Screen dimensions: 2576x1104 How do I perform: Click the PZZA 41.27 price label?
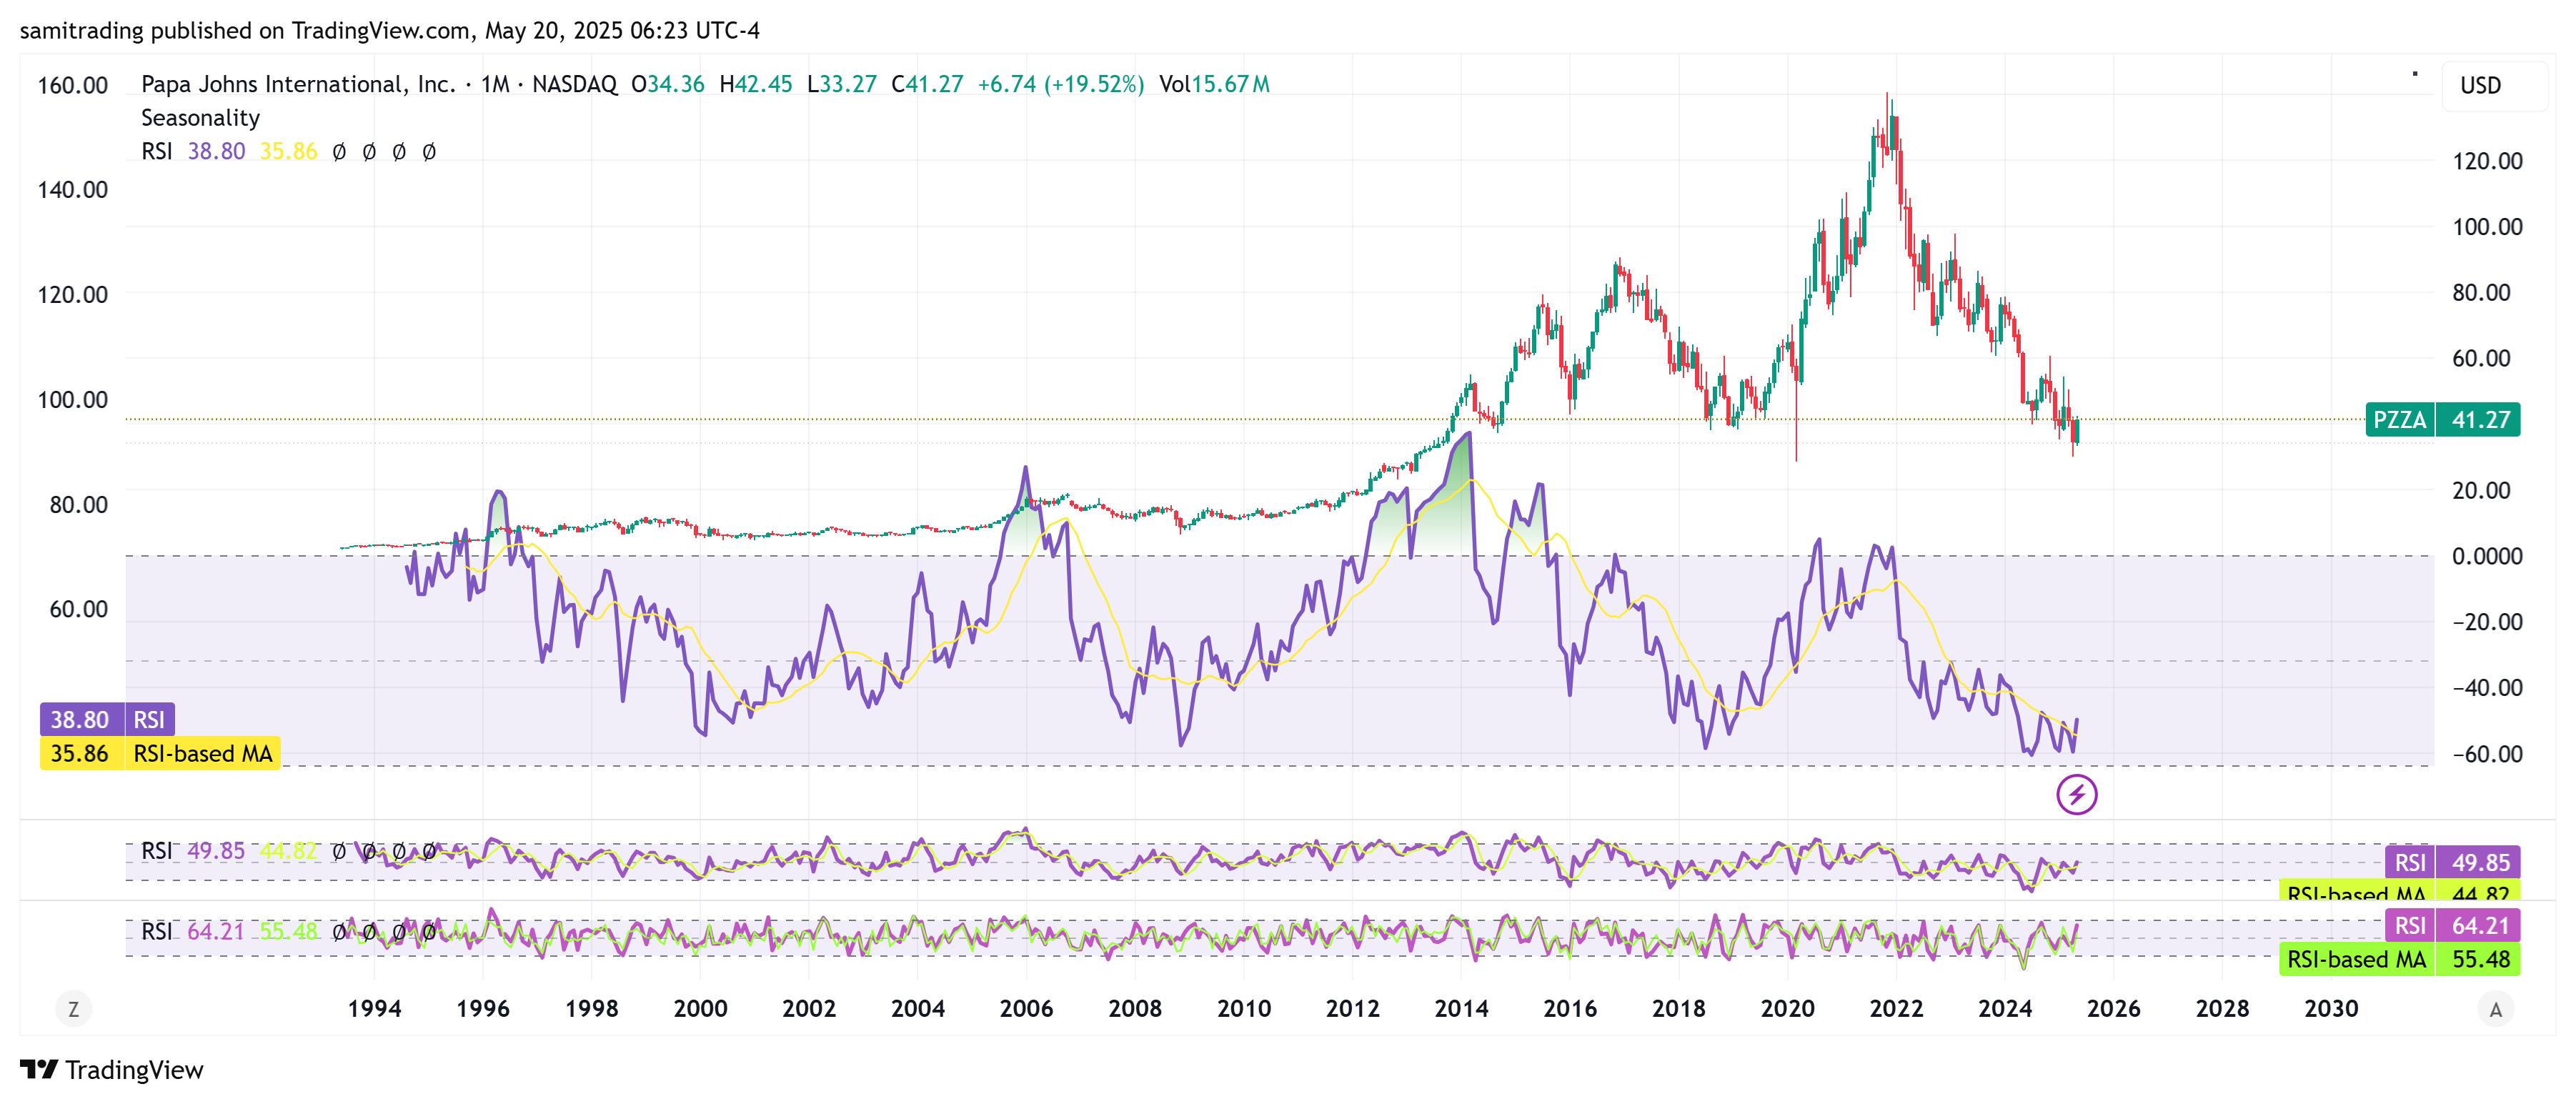click(2442, 420)
